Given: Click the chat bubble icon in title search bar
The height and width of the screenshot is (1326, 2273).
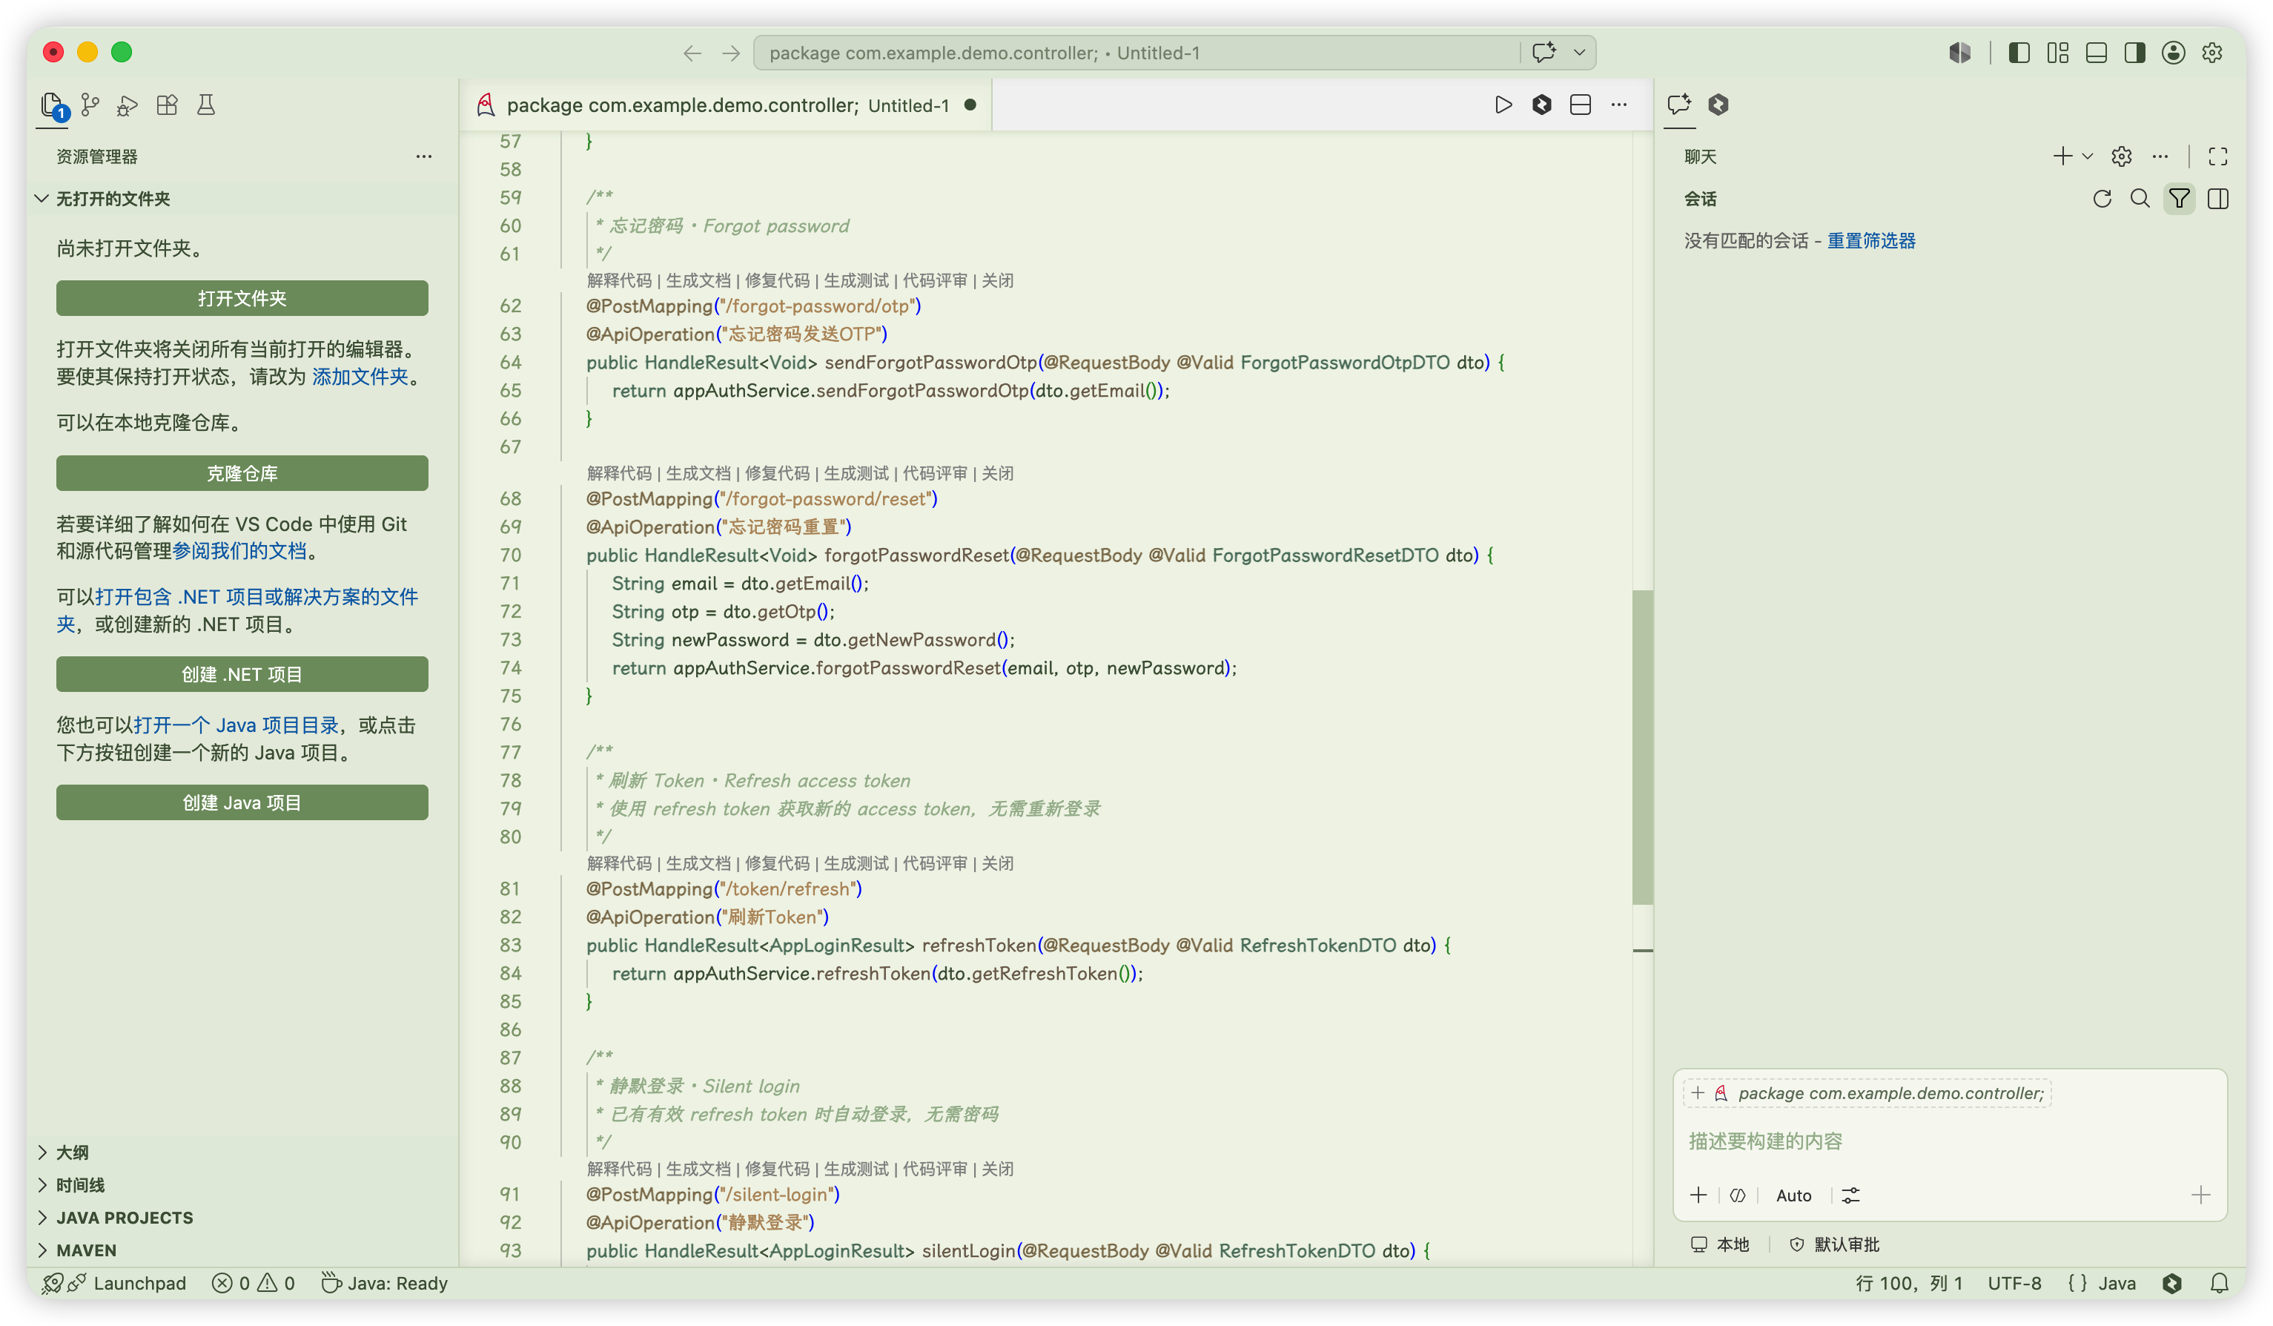Looking at the screenshot, I should (1544, 53).
